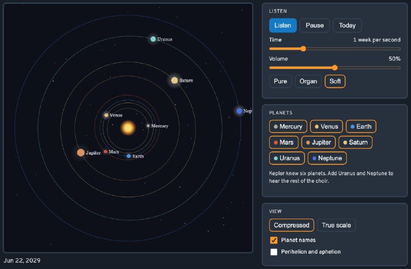Image resolution: width=411 pixels, height=269 pixels.
Task: Select the Venus planet near the Sun
Action: (106, 115)
